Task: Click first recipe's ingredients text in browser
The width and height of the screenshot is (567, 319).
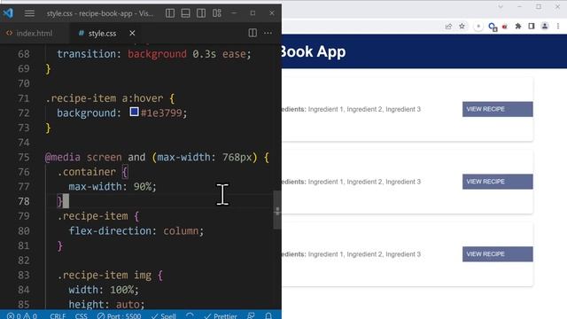Action: click(351, 109)
